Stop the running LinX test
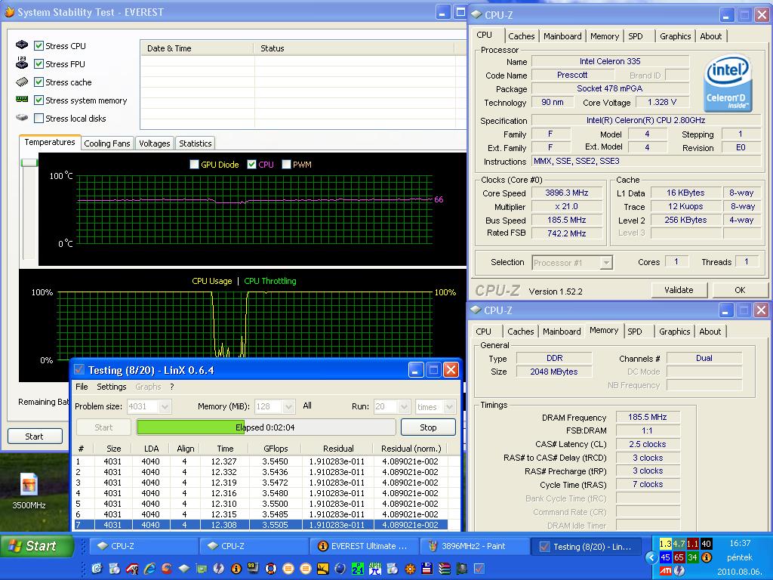The image size is (773, 580). (x=428, y=427)
